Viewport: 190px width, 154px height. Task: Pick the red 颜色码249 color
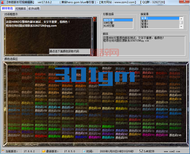tap(41, 136)
